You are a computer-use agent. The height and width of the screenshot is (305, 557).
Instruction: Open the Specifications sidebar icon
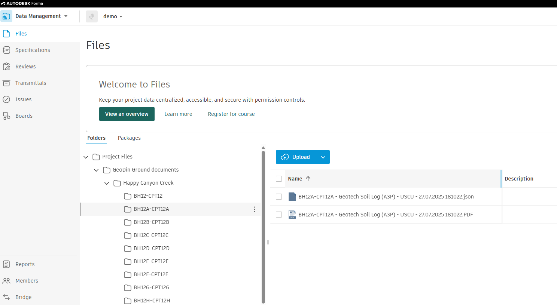(x=6, y=50)
